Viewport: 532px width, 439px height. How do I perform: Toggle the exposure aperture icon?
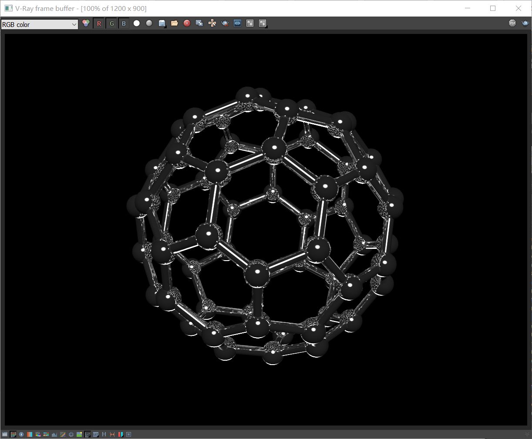coord(71,434)
